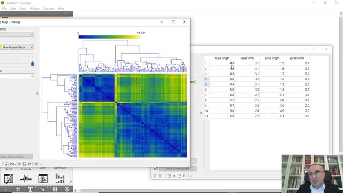Expand more widgets arrow beside Continuize
The width and height of the screenshot is (343, 193).
[x=71, y=182]
